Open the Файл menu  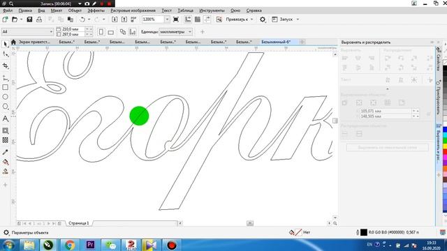pos(8,10)
